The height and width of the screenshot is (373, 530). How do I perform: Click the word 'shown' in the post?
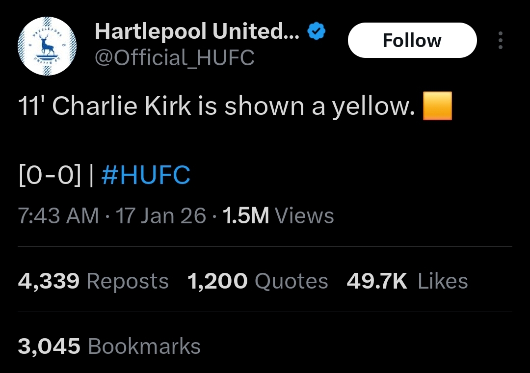click(265, 106)
